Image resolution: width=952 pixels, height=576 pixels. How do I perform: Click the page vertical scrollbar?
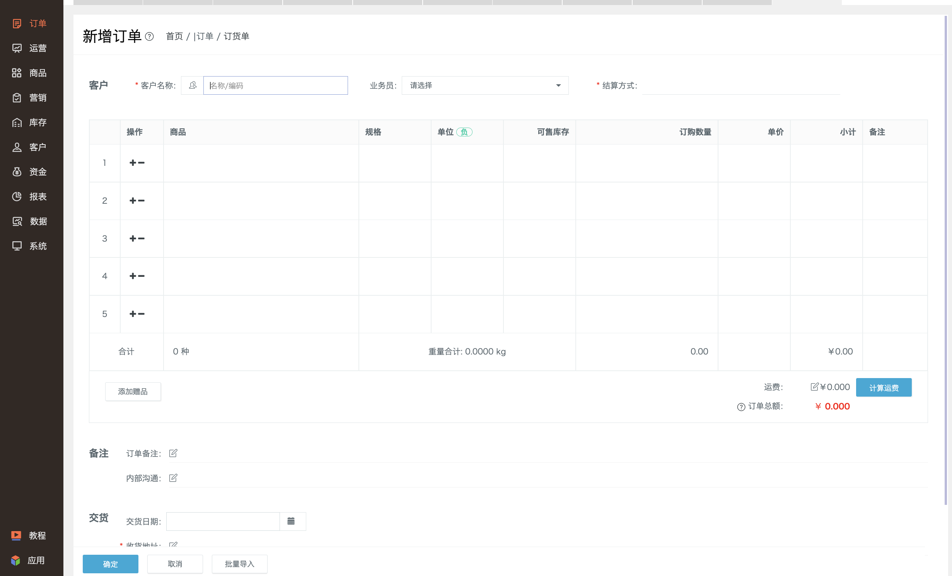946,260
